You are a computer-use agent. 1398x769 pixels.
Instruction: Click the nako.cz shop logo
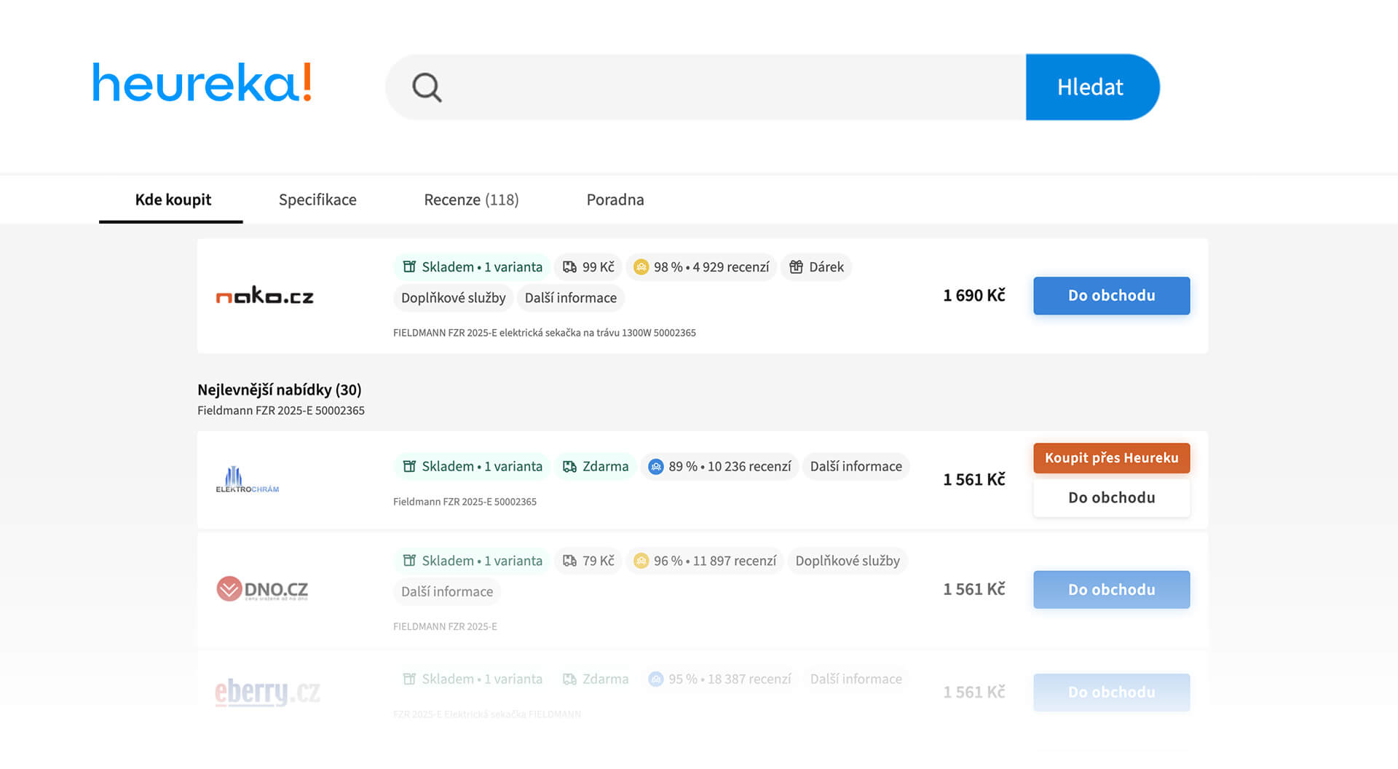pyautogui.click(x=265, y=296)
